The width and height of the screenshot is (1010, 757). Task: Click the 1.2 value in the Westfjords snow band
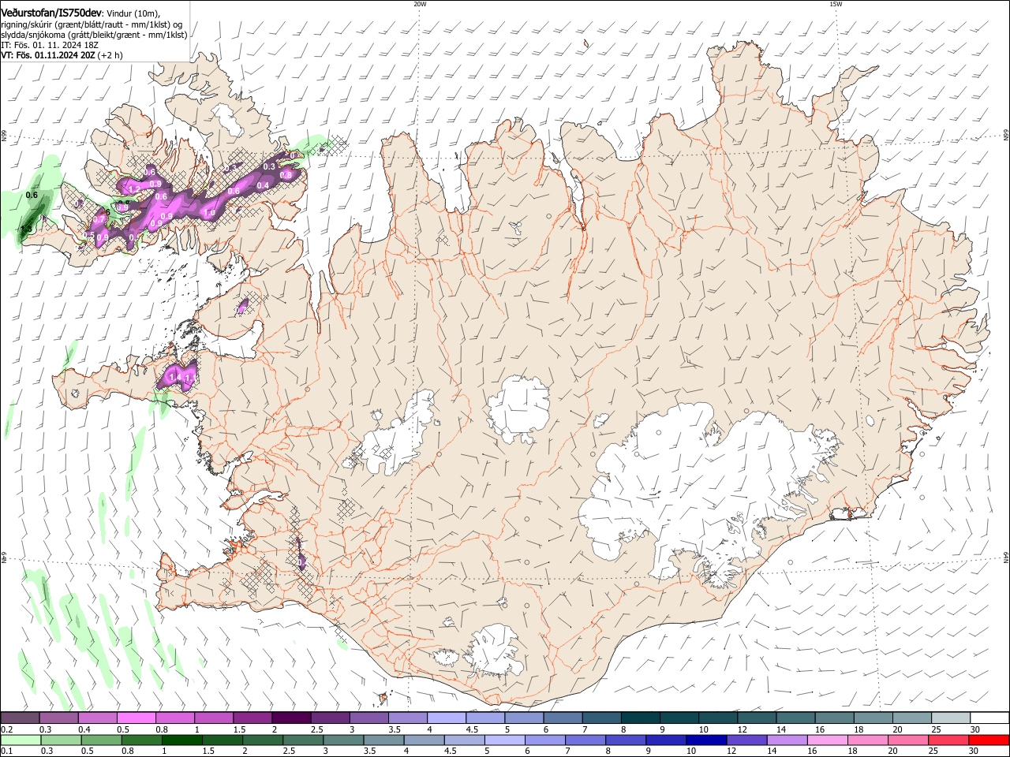click(x=133, y=190)
